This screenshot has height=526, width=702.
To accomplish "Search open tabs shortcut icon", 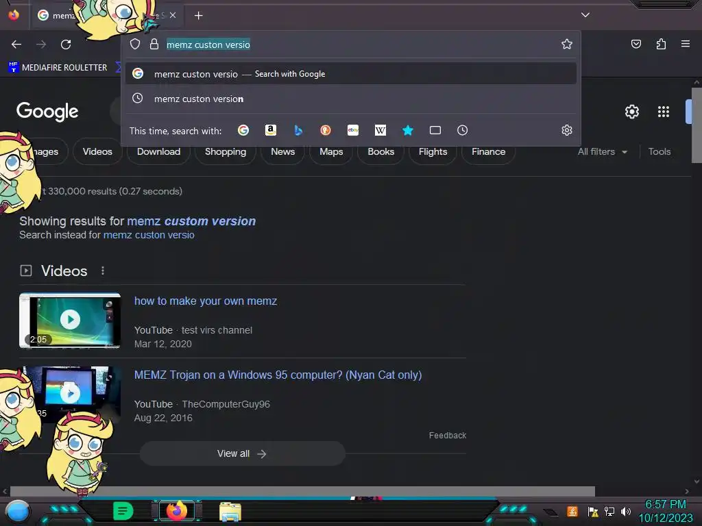I will pyautogui.click(x=435, y=130).
